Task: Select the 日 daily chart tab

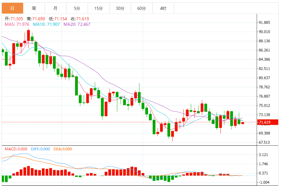Action: (x=12, y=8)
